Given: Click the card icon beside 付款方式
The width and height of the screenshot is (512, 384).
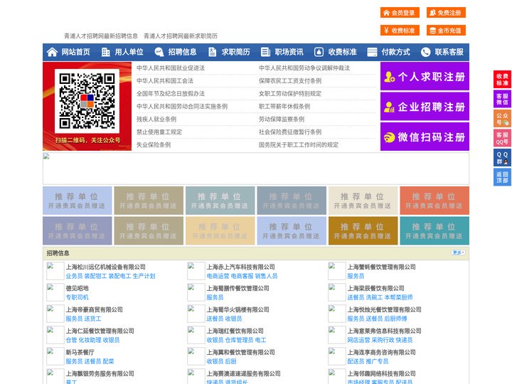Looking at the screenshot, I should tap(372, 52).
